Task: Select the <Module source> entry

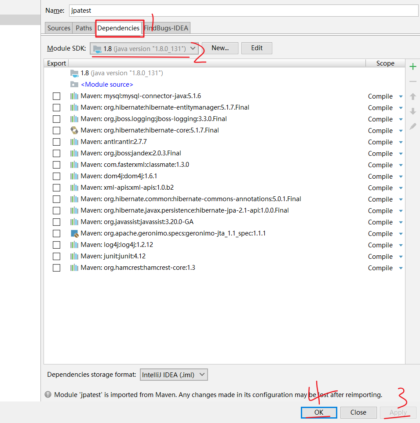Action: coord(224,85)
